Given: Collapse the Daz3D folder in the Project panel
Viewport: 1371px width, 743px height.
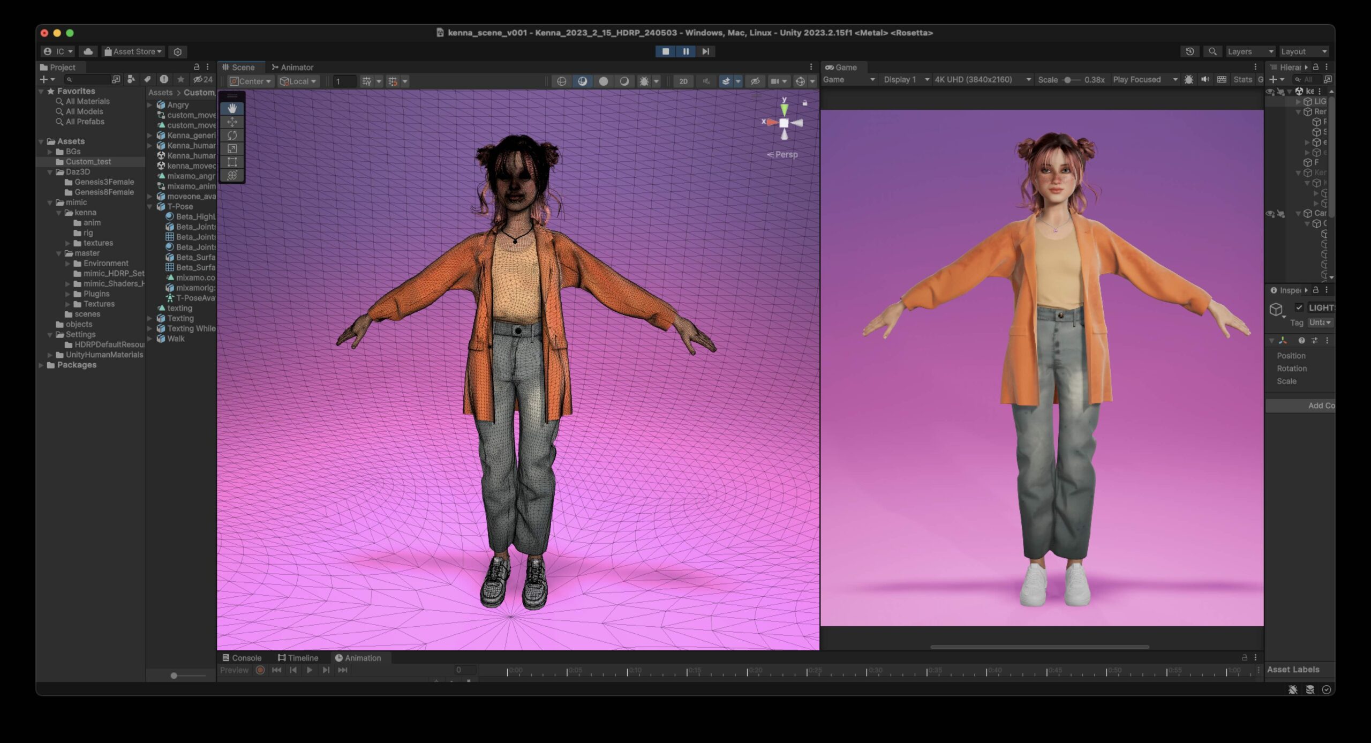Looking at the screenshot, I should click(50, 171).
